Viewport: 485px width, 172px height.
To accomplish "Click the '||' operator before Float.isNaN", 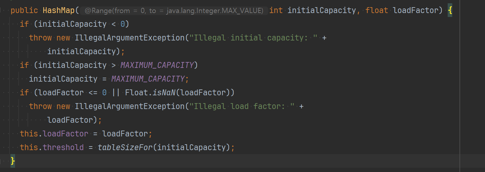I will pyautogui.click(x=116, y=93).
